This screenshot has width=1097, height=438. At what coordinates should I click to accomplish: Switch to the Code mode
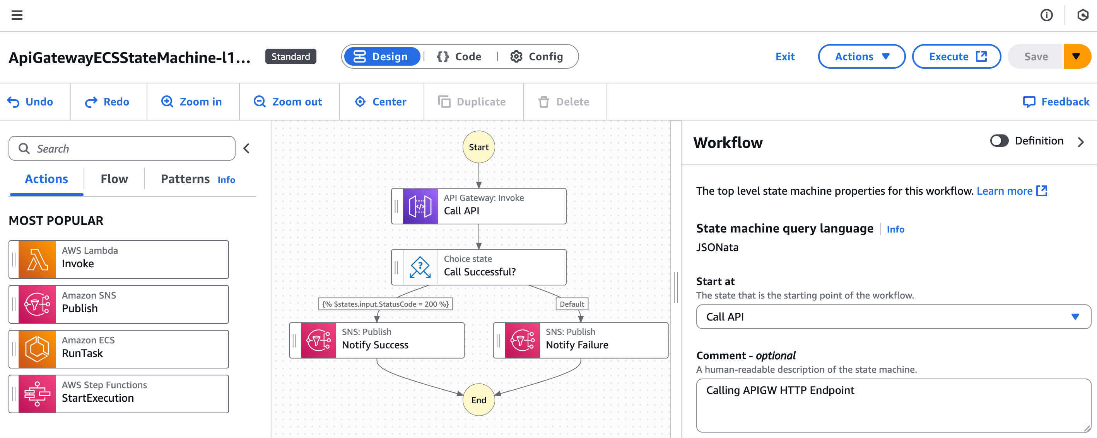point(459,56)
